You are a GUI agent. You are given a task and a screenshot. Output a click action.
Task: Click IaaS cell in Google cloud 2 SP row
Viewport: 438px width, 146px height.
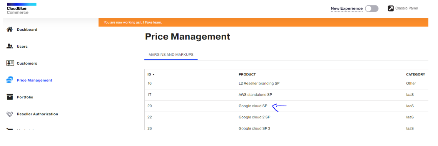pos(410,117)
